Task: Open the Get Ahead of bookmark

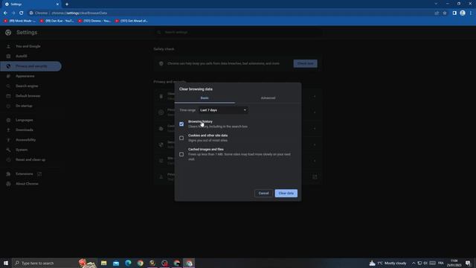Action: (131, 21)
